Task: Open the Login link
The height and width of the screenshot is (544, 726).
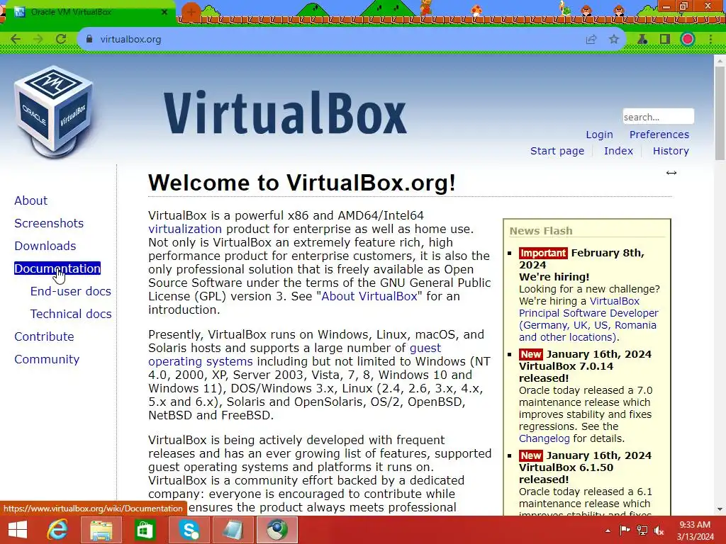Action: click(x=599, y=135)
